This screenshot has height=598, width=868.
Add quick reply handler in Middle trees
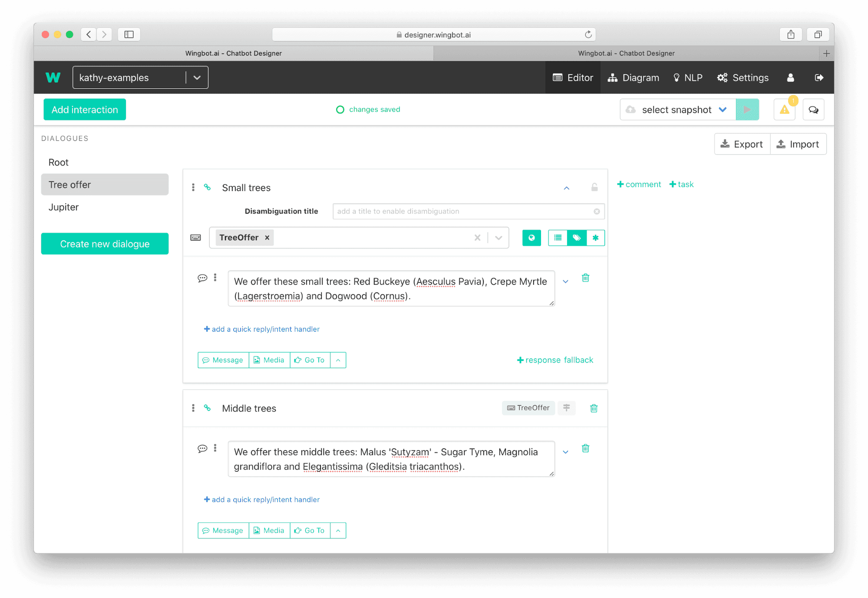[262, 500]
